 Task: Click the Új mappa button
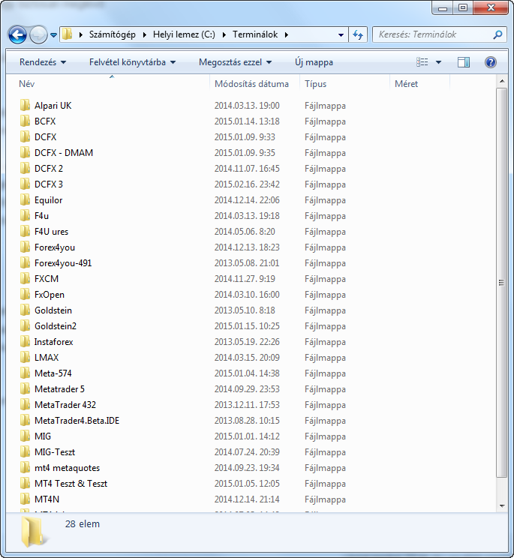pos(314,62)
